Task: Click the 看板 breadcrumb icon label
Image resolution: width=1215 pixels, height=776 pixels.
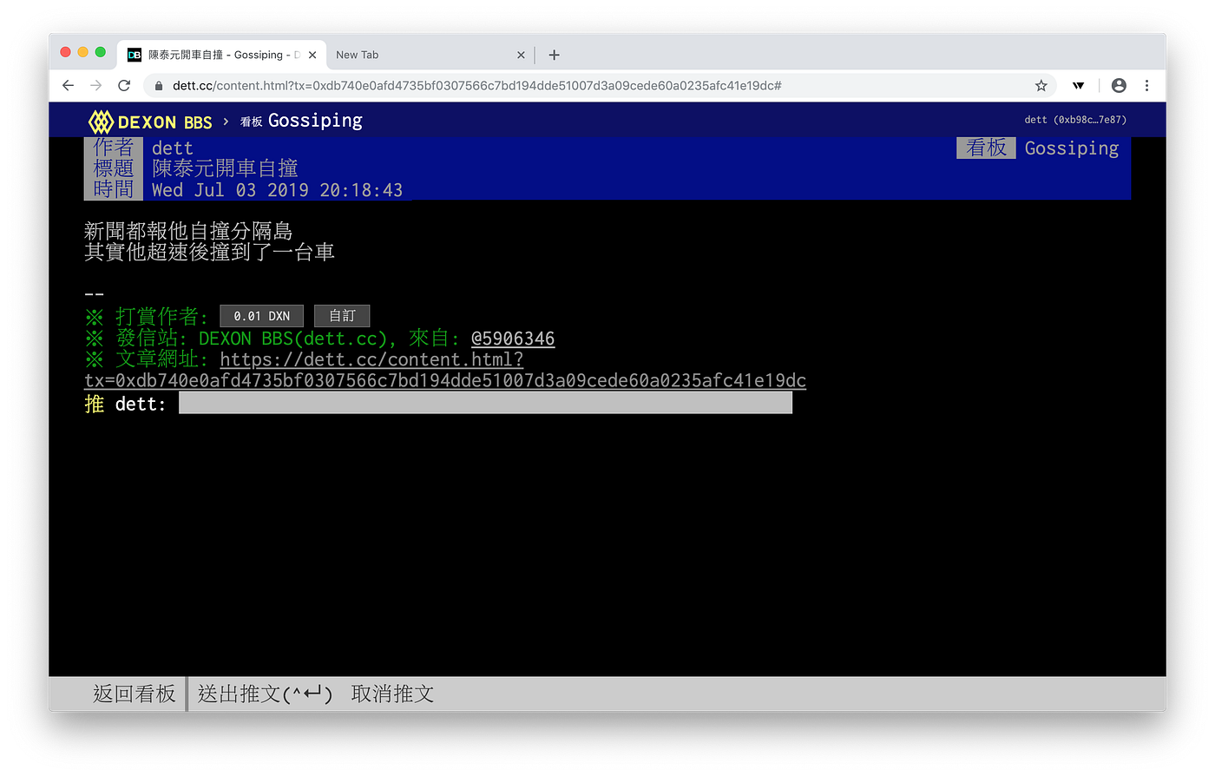Action: (x=251, y=122)
